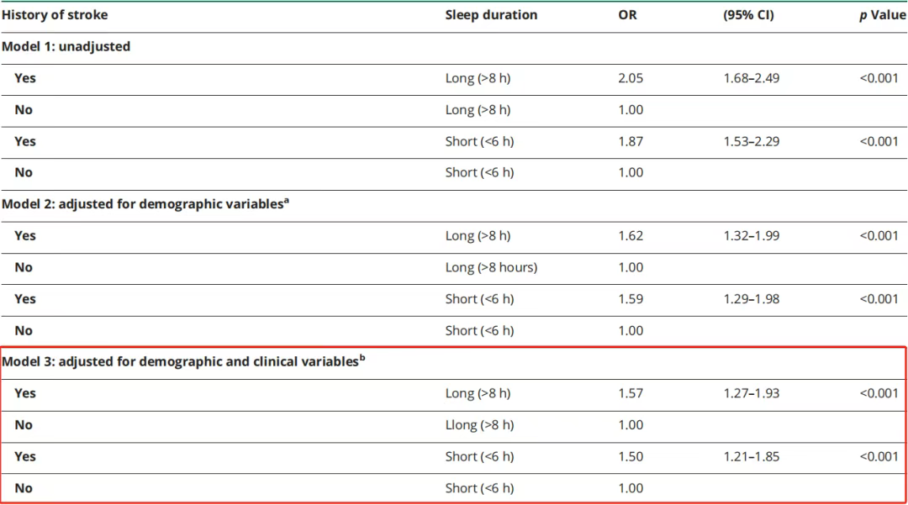Click the 'Model 1: unadjusted' section heading
Screen dimensions: 908x505
coord(66,46)
